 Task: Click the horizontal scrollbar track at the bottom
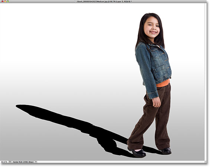[x=120, y=162]
